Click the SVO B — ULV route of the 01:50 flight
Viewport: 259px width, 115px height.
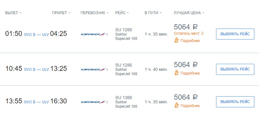point(37,35)
